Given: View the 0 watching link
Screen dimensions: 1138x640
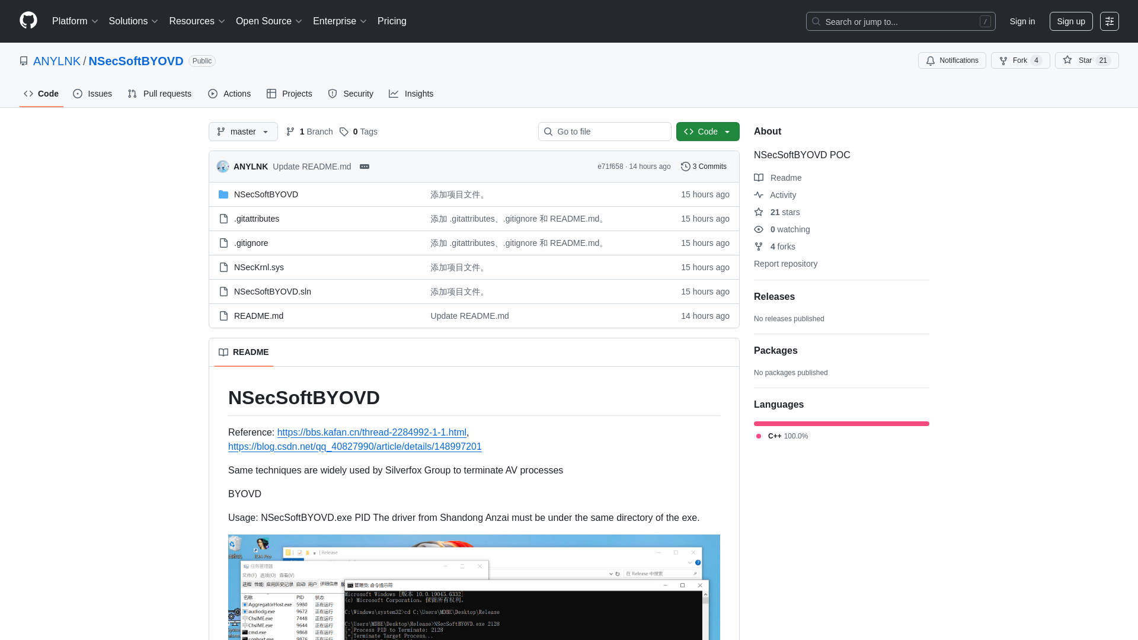Looking at the screenshot, I should pos(782,229).
